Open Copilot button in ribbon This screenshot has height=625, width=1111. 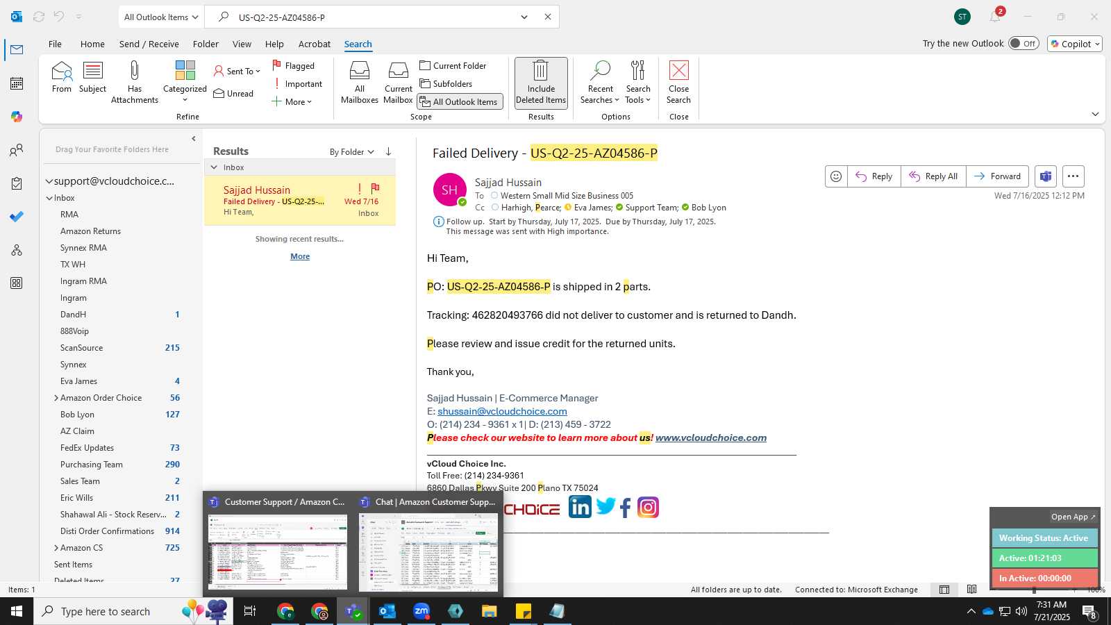pyautogui.click(x=1075, y=44)
